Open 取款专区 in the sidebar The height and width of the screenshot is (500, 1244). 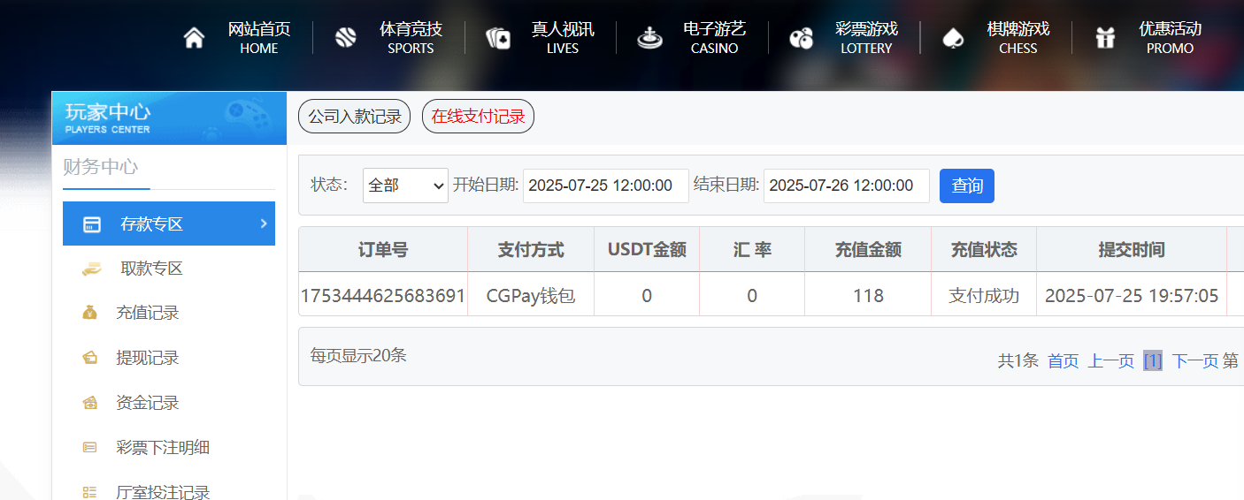point(151,269)
